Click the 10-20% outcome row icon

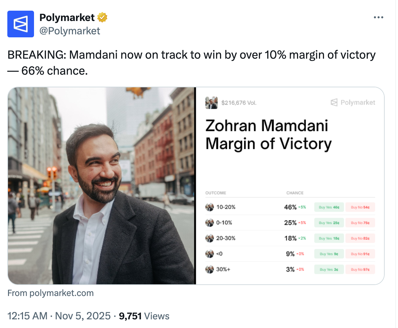coord(209,207)
